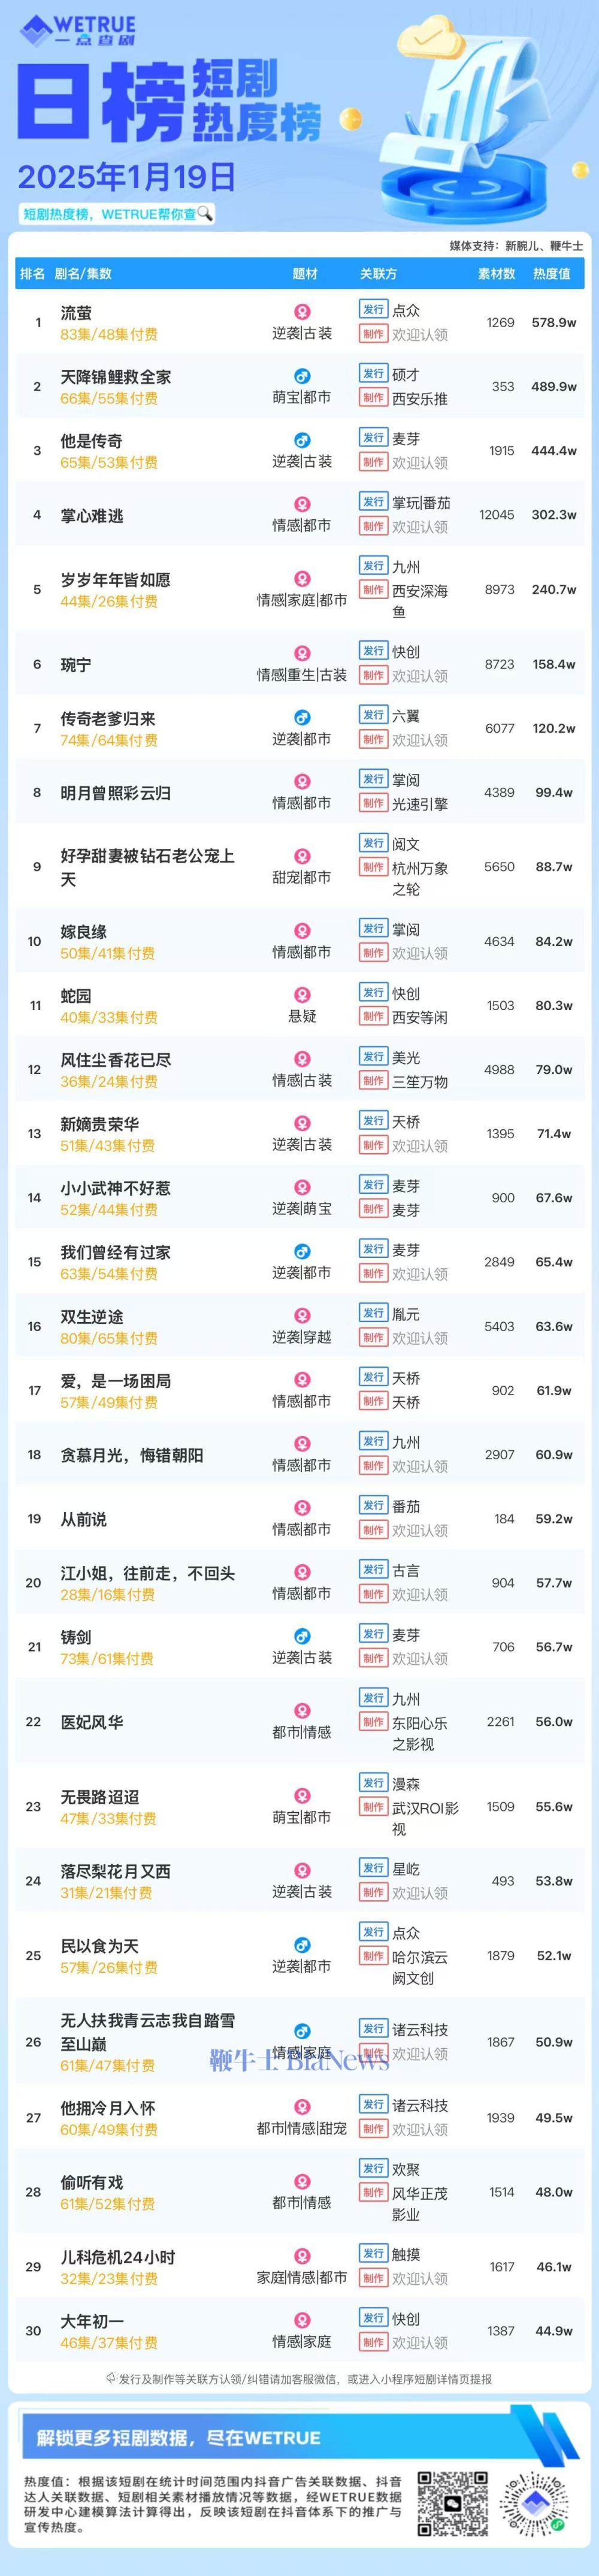Image resolution: width=599 pixels, height=2576 pixels.
Task: Click the male gender icon for 天降锦鲤救全家
Action: (301, 376)
